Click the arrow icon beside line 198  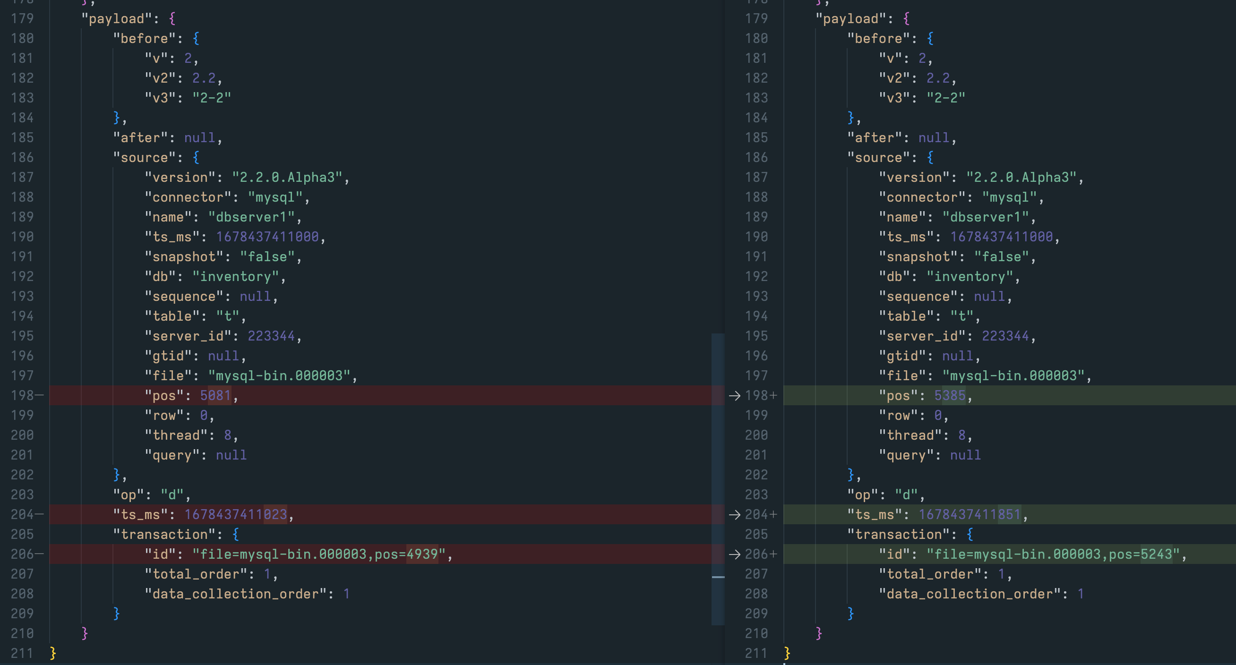tap(735, 395)
